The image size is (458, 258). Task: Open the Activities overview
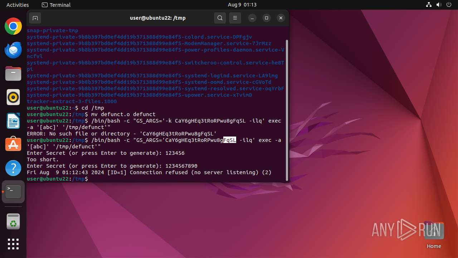point(18,5)
